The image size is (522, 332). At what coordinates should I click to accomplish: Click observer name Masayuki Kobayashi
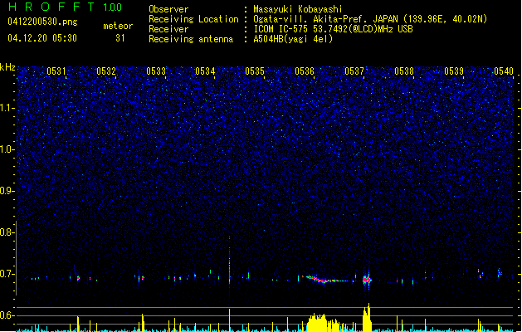coord(298,9)
